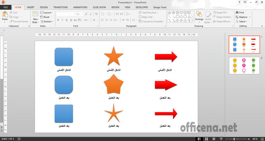Click the Find binoculars icon

[x=237, y=12]
